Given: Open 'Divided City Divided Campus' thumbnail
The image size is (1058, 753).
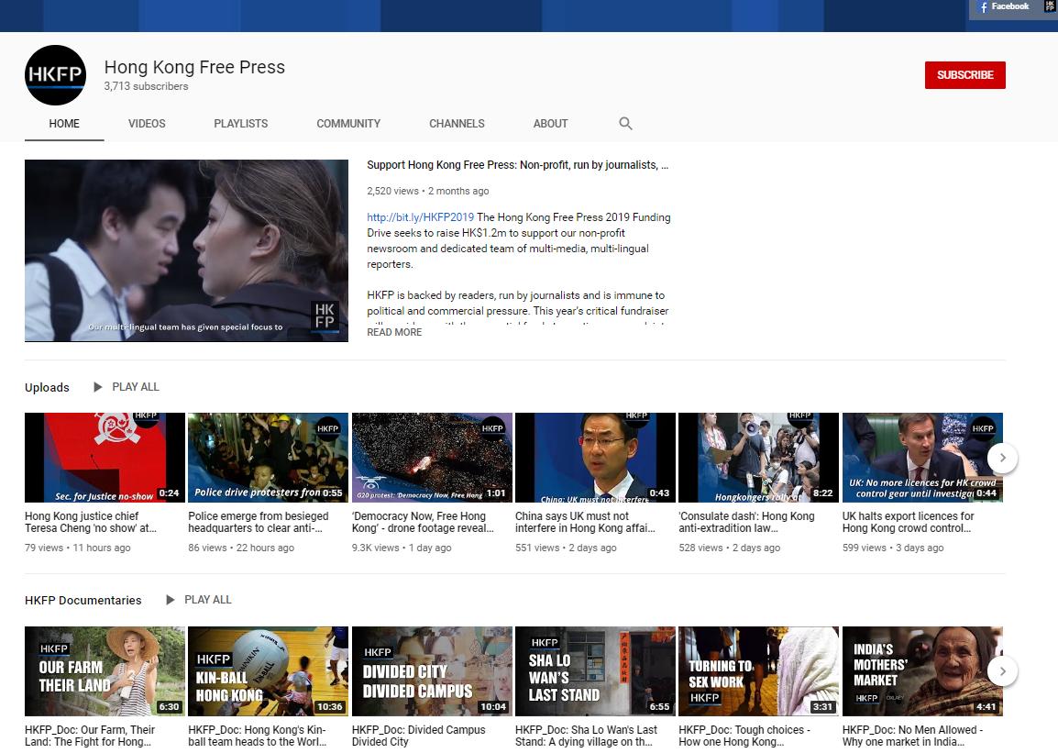Looking at the screenshot, I should click(432, 671).
